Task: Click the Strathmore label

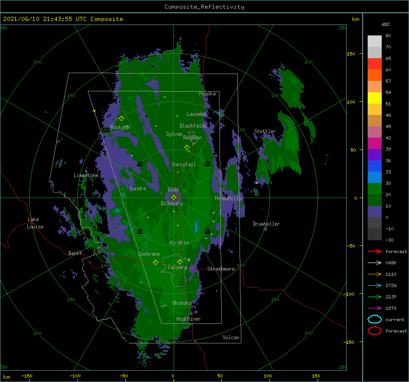Action: [221, 269]
